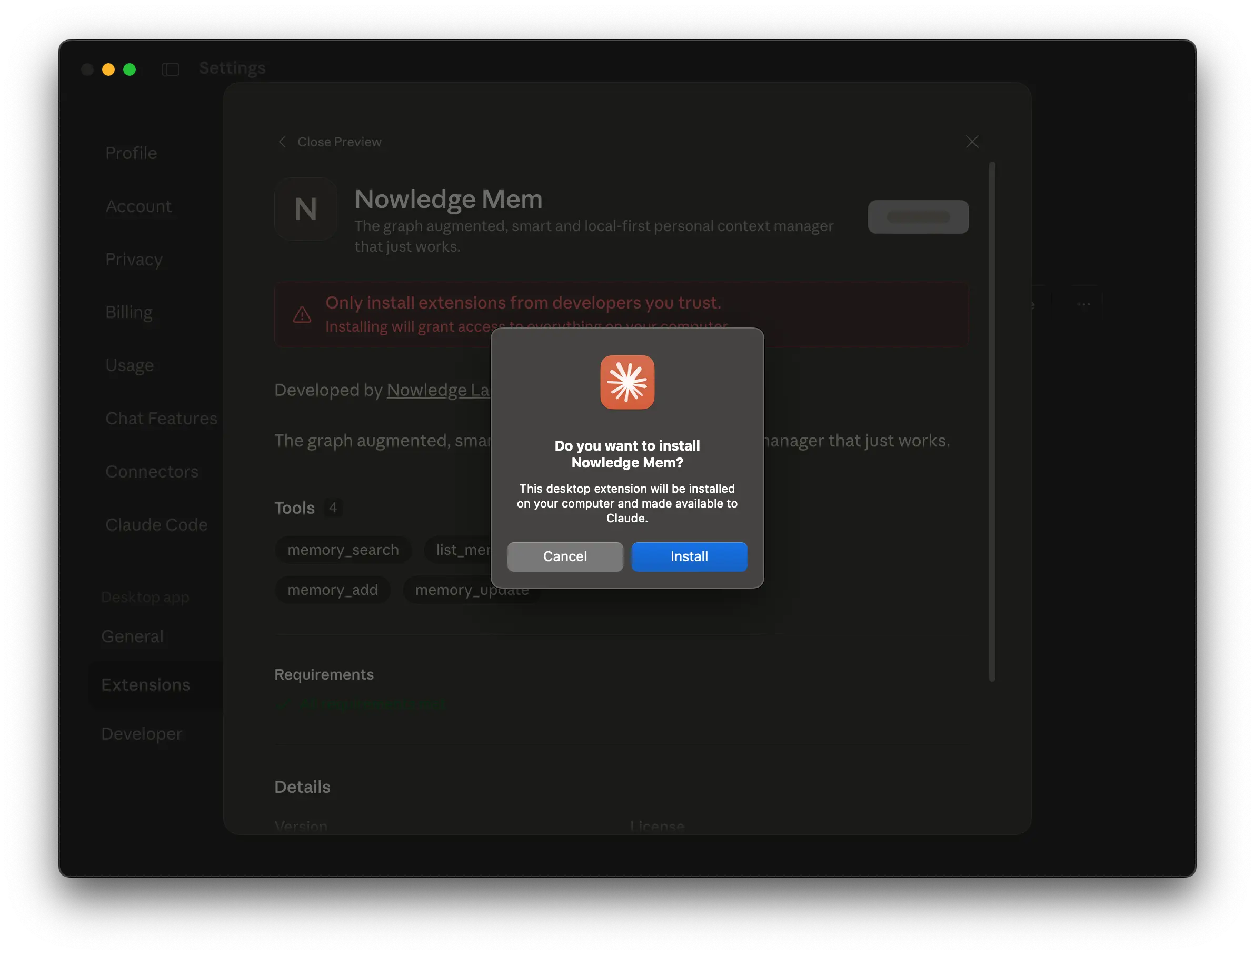The width and height of the screenshot is (1255, 955).
Task: Cancel the Nowledge Mem installation
Action: click(x=565, y=556)
